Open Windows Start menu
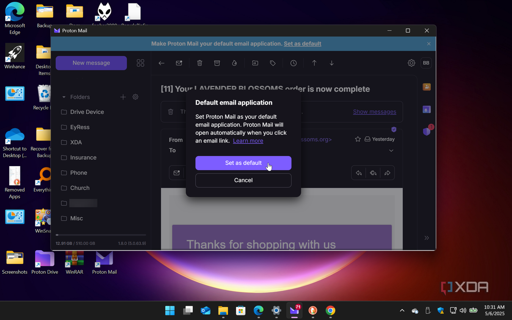The width and height of the screenshot is (512, 320). tap(170, 311)
